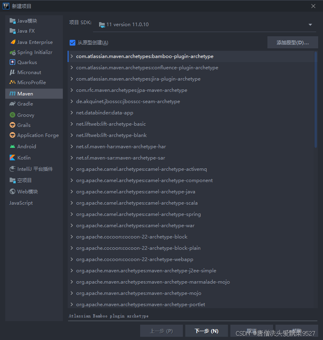Viewport: 323px width, 340px height.
Task: Select camel-archetype-component row
Action: (191, 180)
